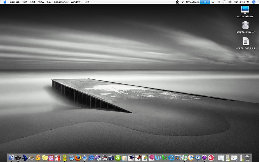The width and height of the screenshot is (259, 162).
Task: Click the TI-Trap Muzik track title
Action: pos(193,2)
